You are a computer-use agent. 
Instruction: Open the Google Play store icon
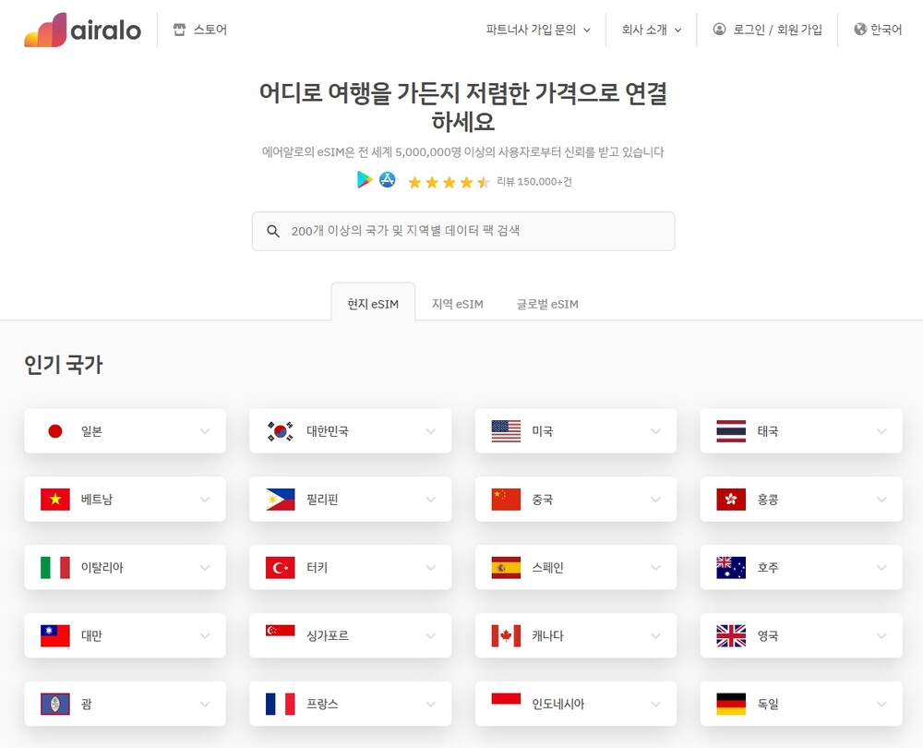point(365,180)
